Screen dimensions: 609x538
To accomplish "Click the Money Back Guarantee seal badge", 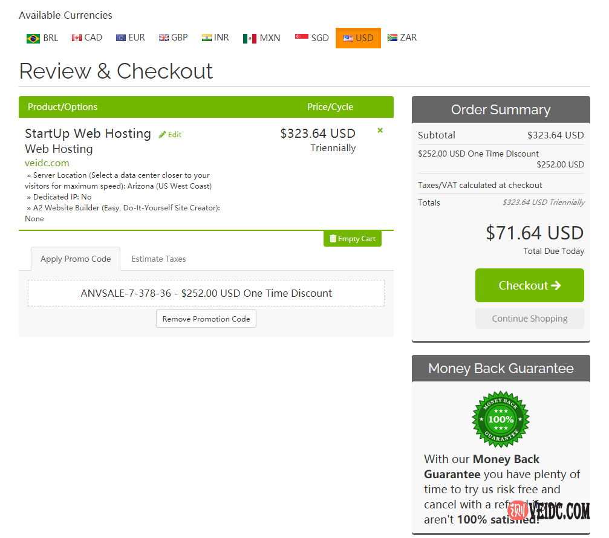I will pyautogui.click(x=500, y=419).
